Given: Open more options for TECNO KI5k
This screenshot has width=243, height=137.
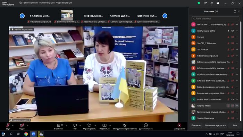Looking at the screenshot, I should click(x=237, y=49).
